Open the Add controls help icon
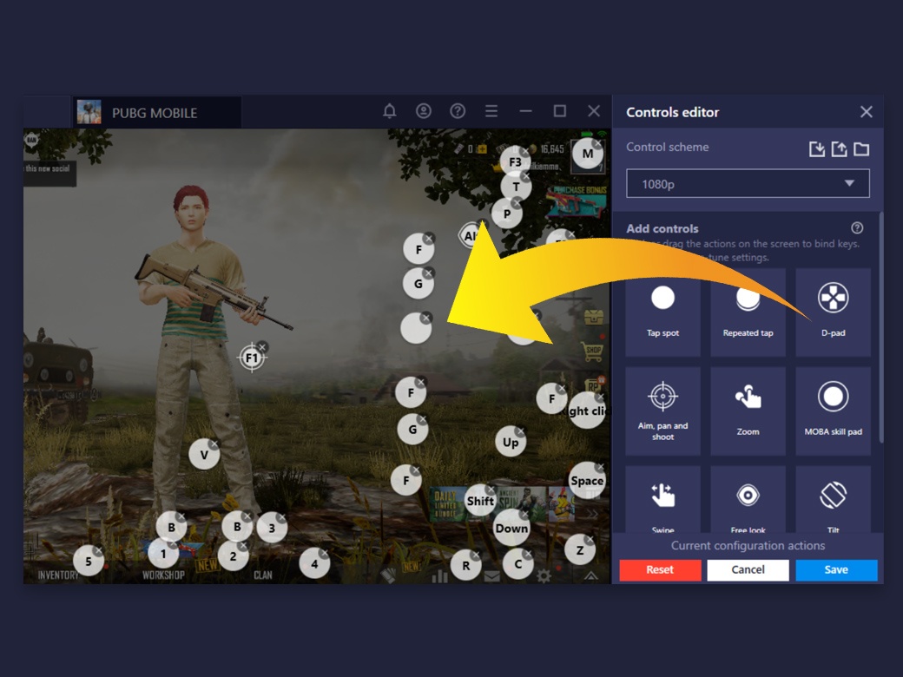903x677 pixels. coord(857,228)
